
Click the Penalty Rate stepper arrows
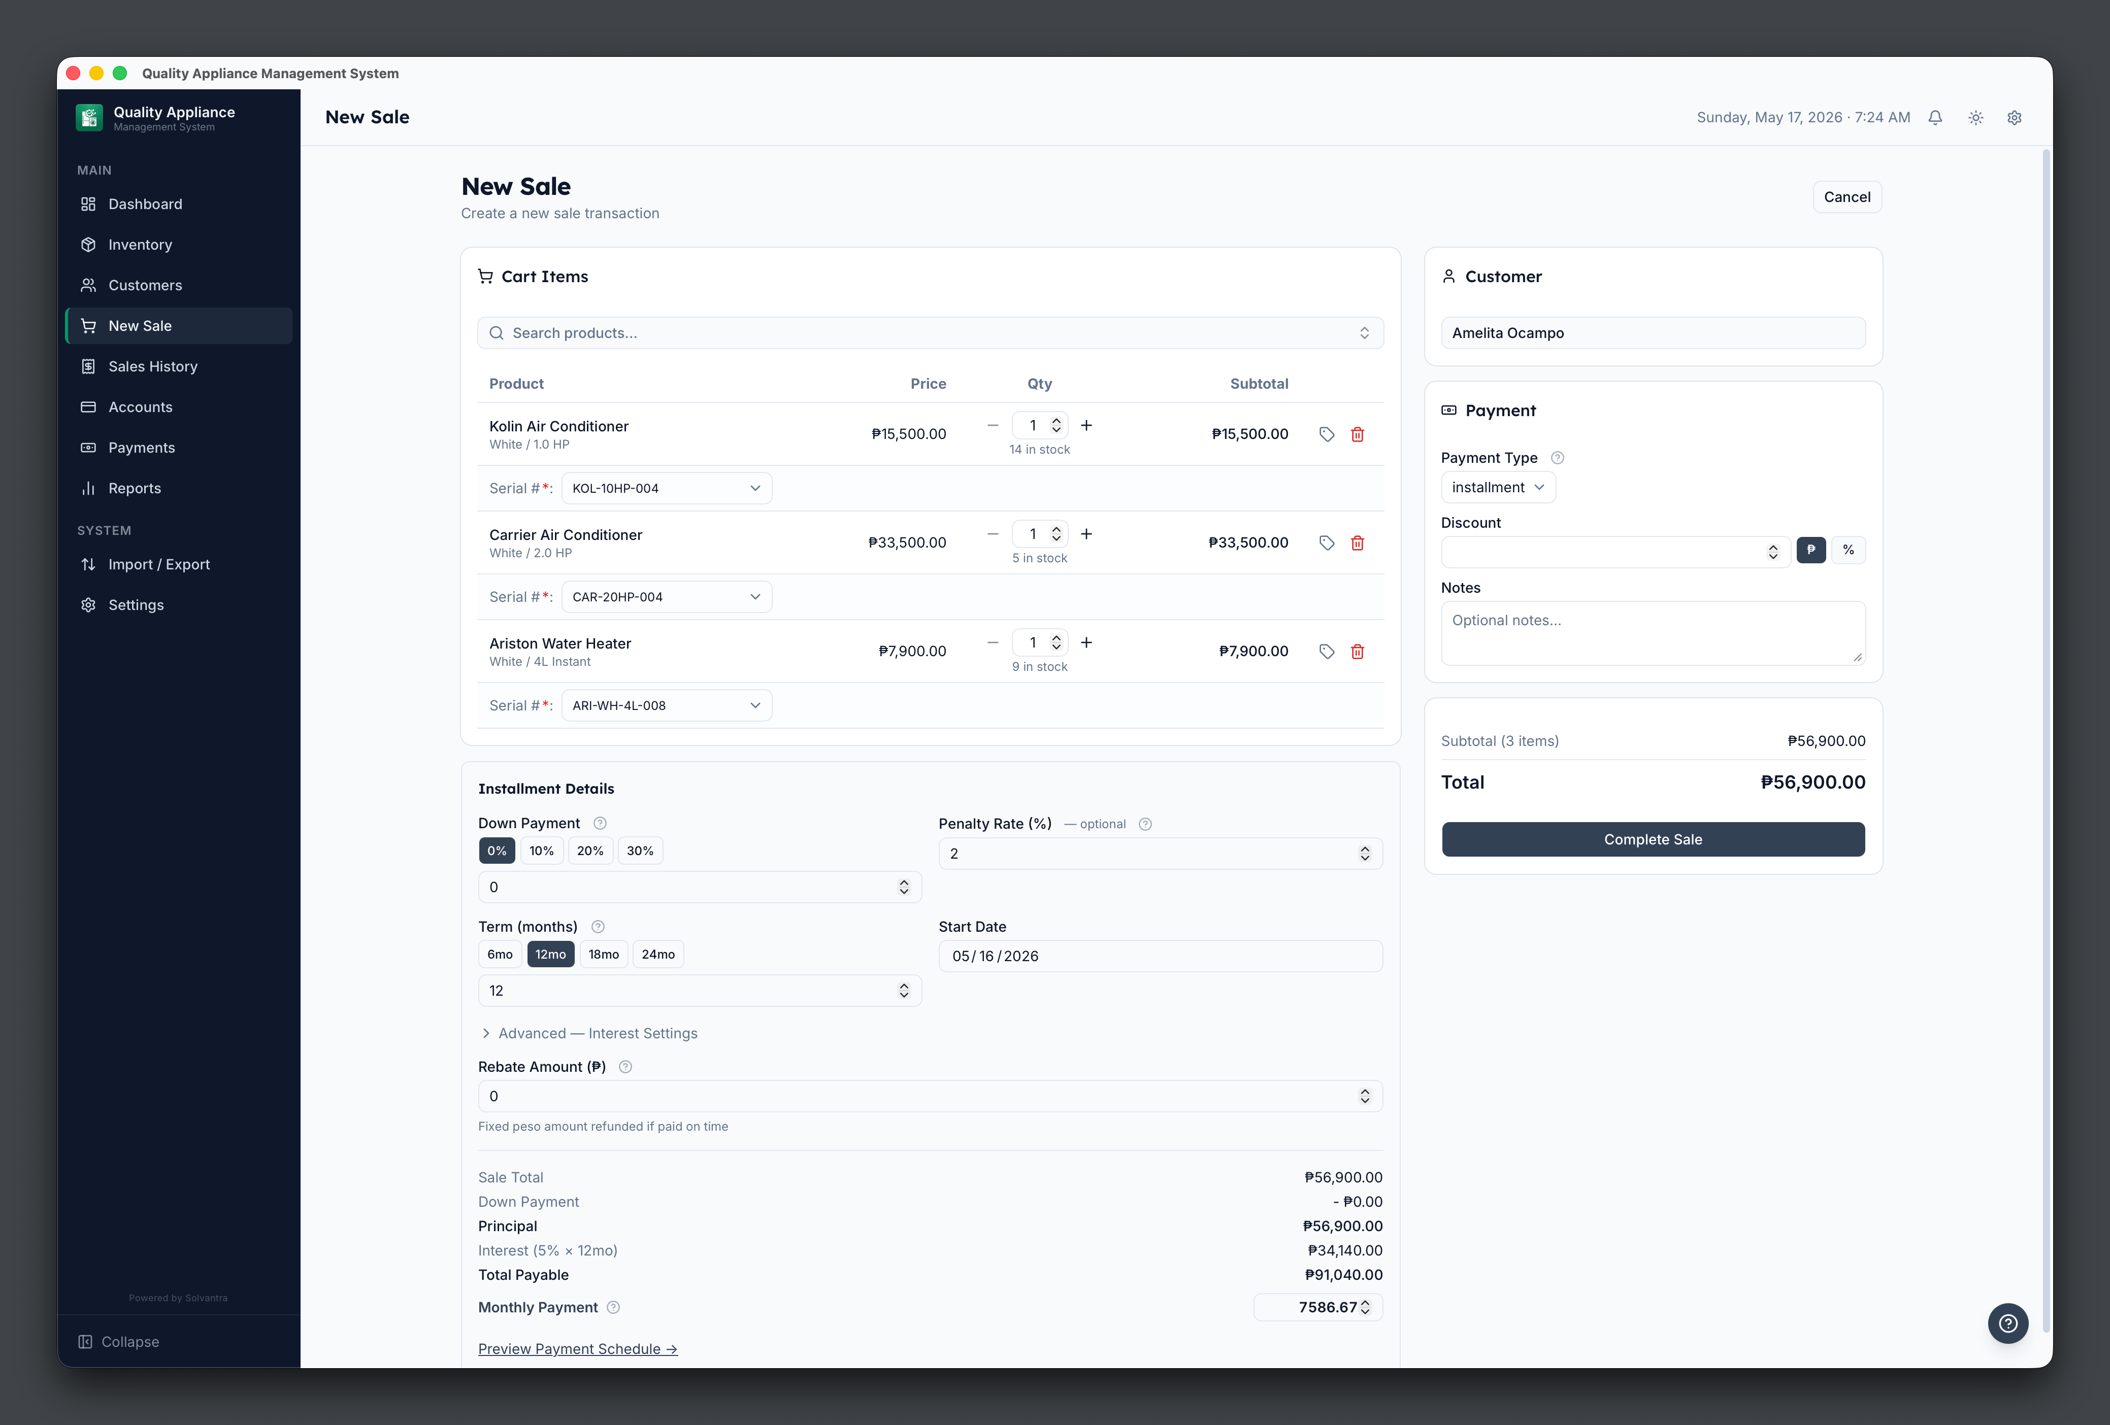1365,853
